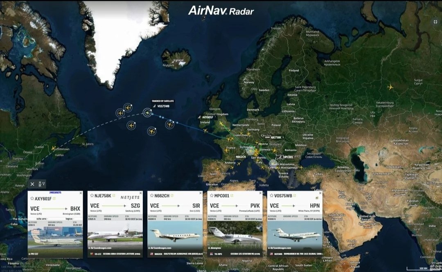
Task: Favorite flight AXY601F with its star
Action: coord(32,198)
